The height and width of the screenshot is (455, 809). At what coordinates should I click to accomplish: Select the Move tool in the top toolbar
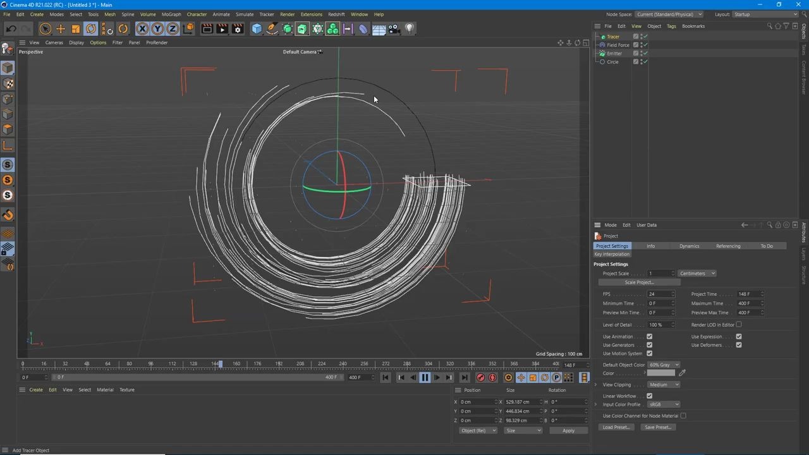tap(61, 29)
